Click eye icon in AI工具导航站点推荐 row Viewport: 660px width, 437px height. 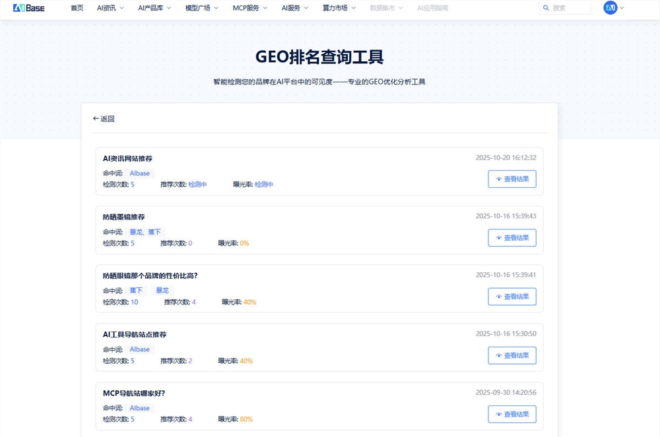coord(498,355)
